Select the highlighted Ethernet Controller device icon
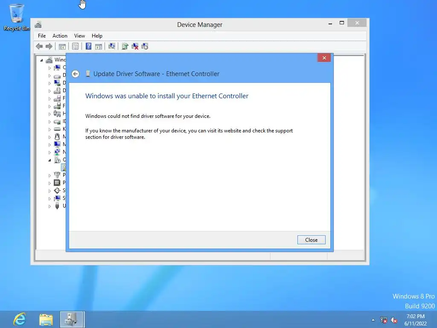The image size is (437, 328). pyautogui.click(x=64, y=167)
